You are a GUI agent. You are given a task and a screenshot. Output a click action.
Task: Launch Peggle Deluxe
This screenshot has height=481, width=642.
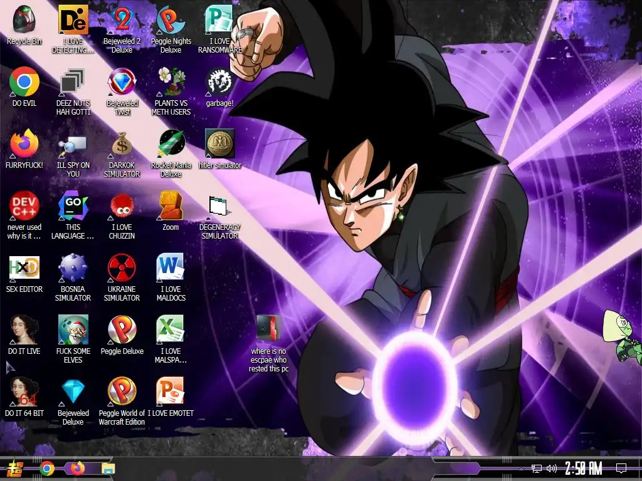point(122,329)
